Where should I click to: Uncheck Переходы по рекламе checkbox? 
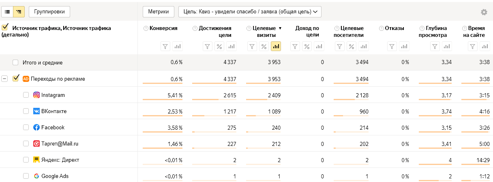point(16,78)
